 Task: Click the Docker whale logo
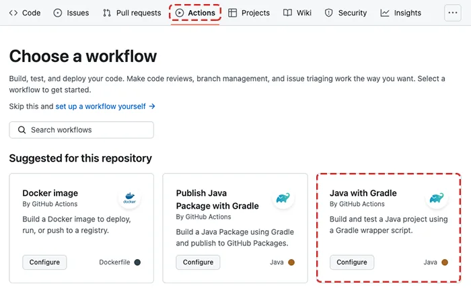coord(129,198)
